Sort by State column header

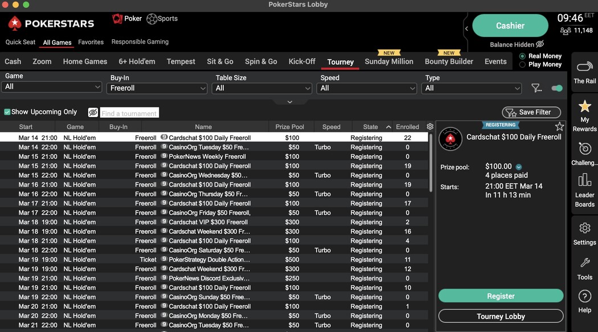(x=370, y=127)
